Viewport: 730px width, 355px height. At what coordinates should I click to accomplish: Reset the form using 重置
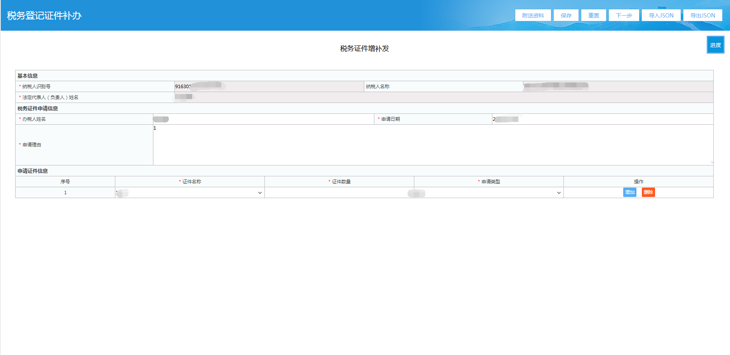[x=593, y=16]
